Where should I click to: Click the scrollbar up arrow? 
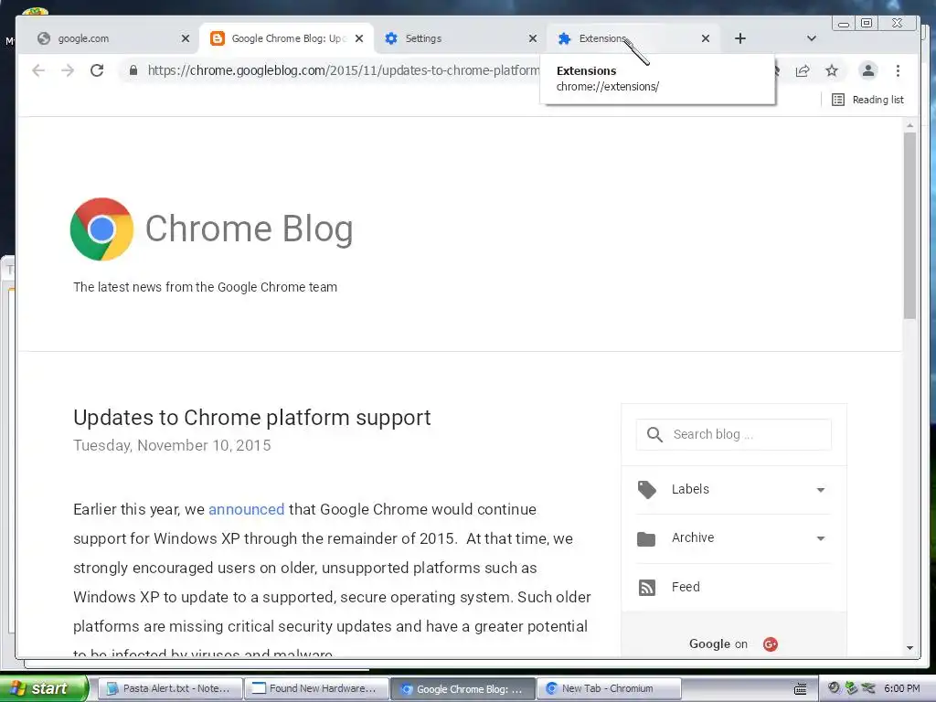[909, 125]
